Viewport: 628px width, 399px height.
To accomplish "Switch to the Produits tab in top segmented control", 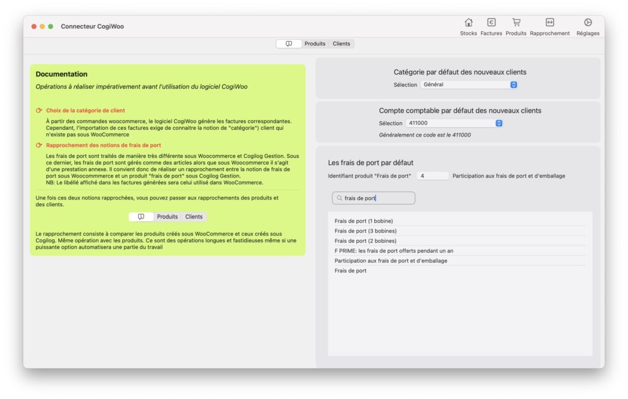I will 315,43.
